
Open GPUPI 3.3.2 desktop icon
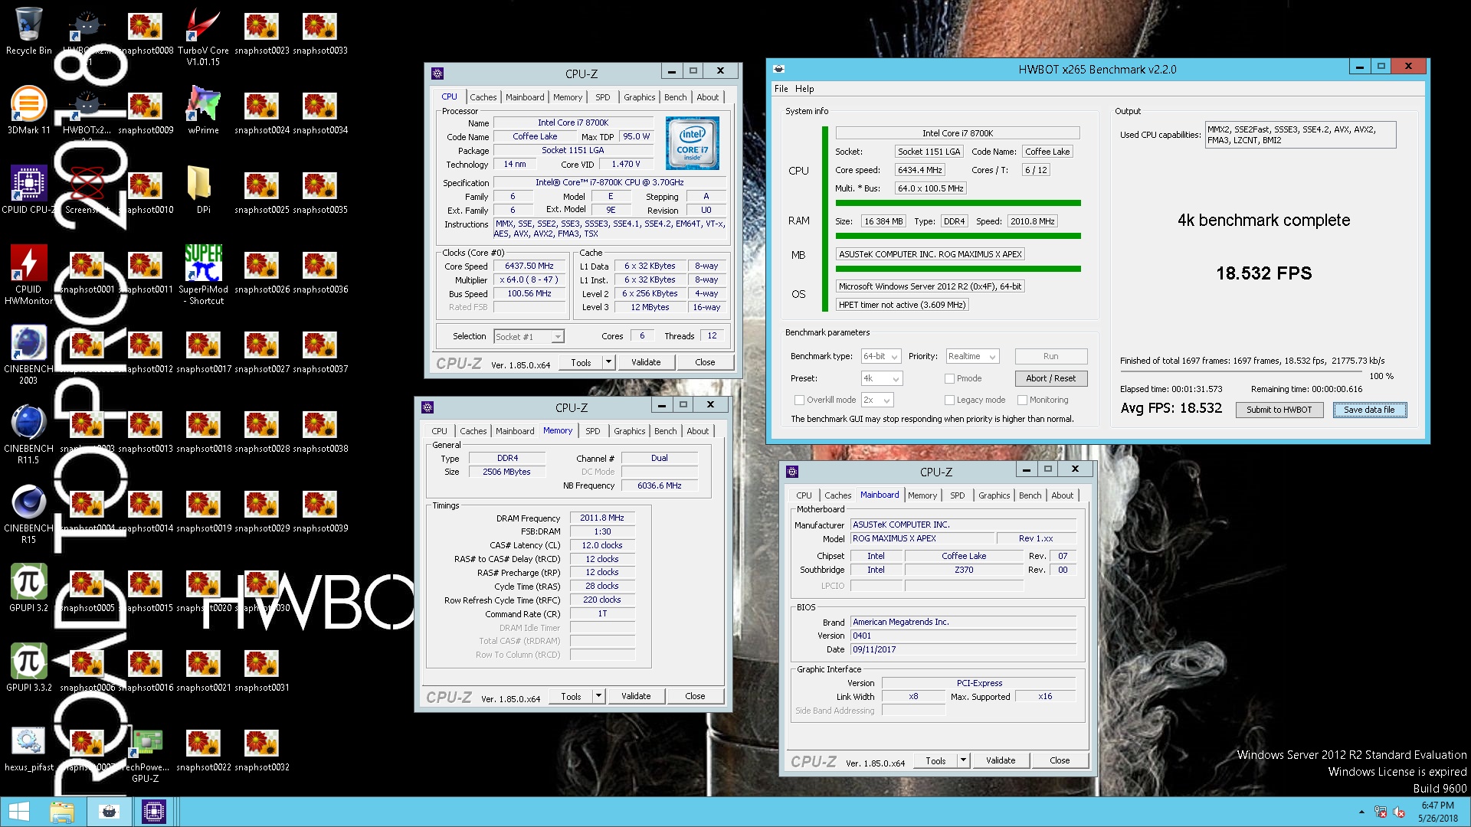[28, 668]
